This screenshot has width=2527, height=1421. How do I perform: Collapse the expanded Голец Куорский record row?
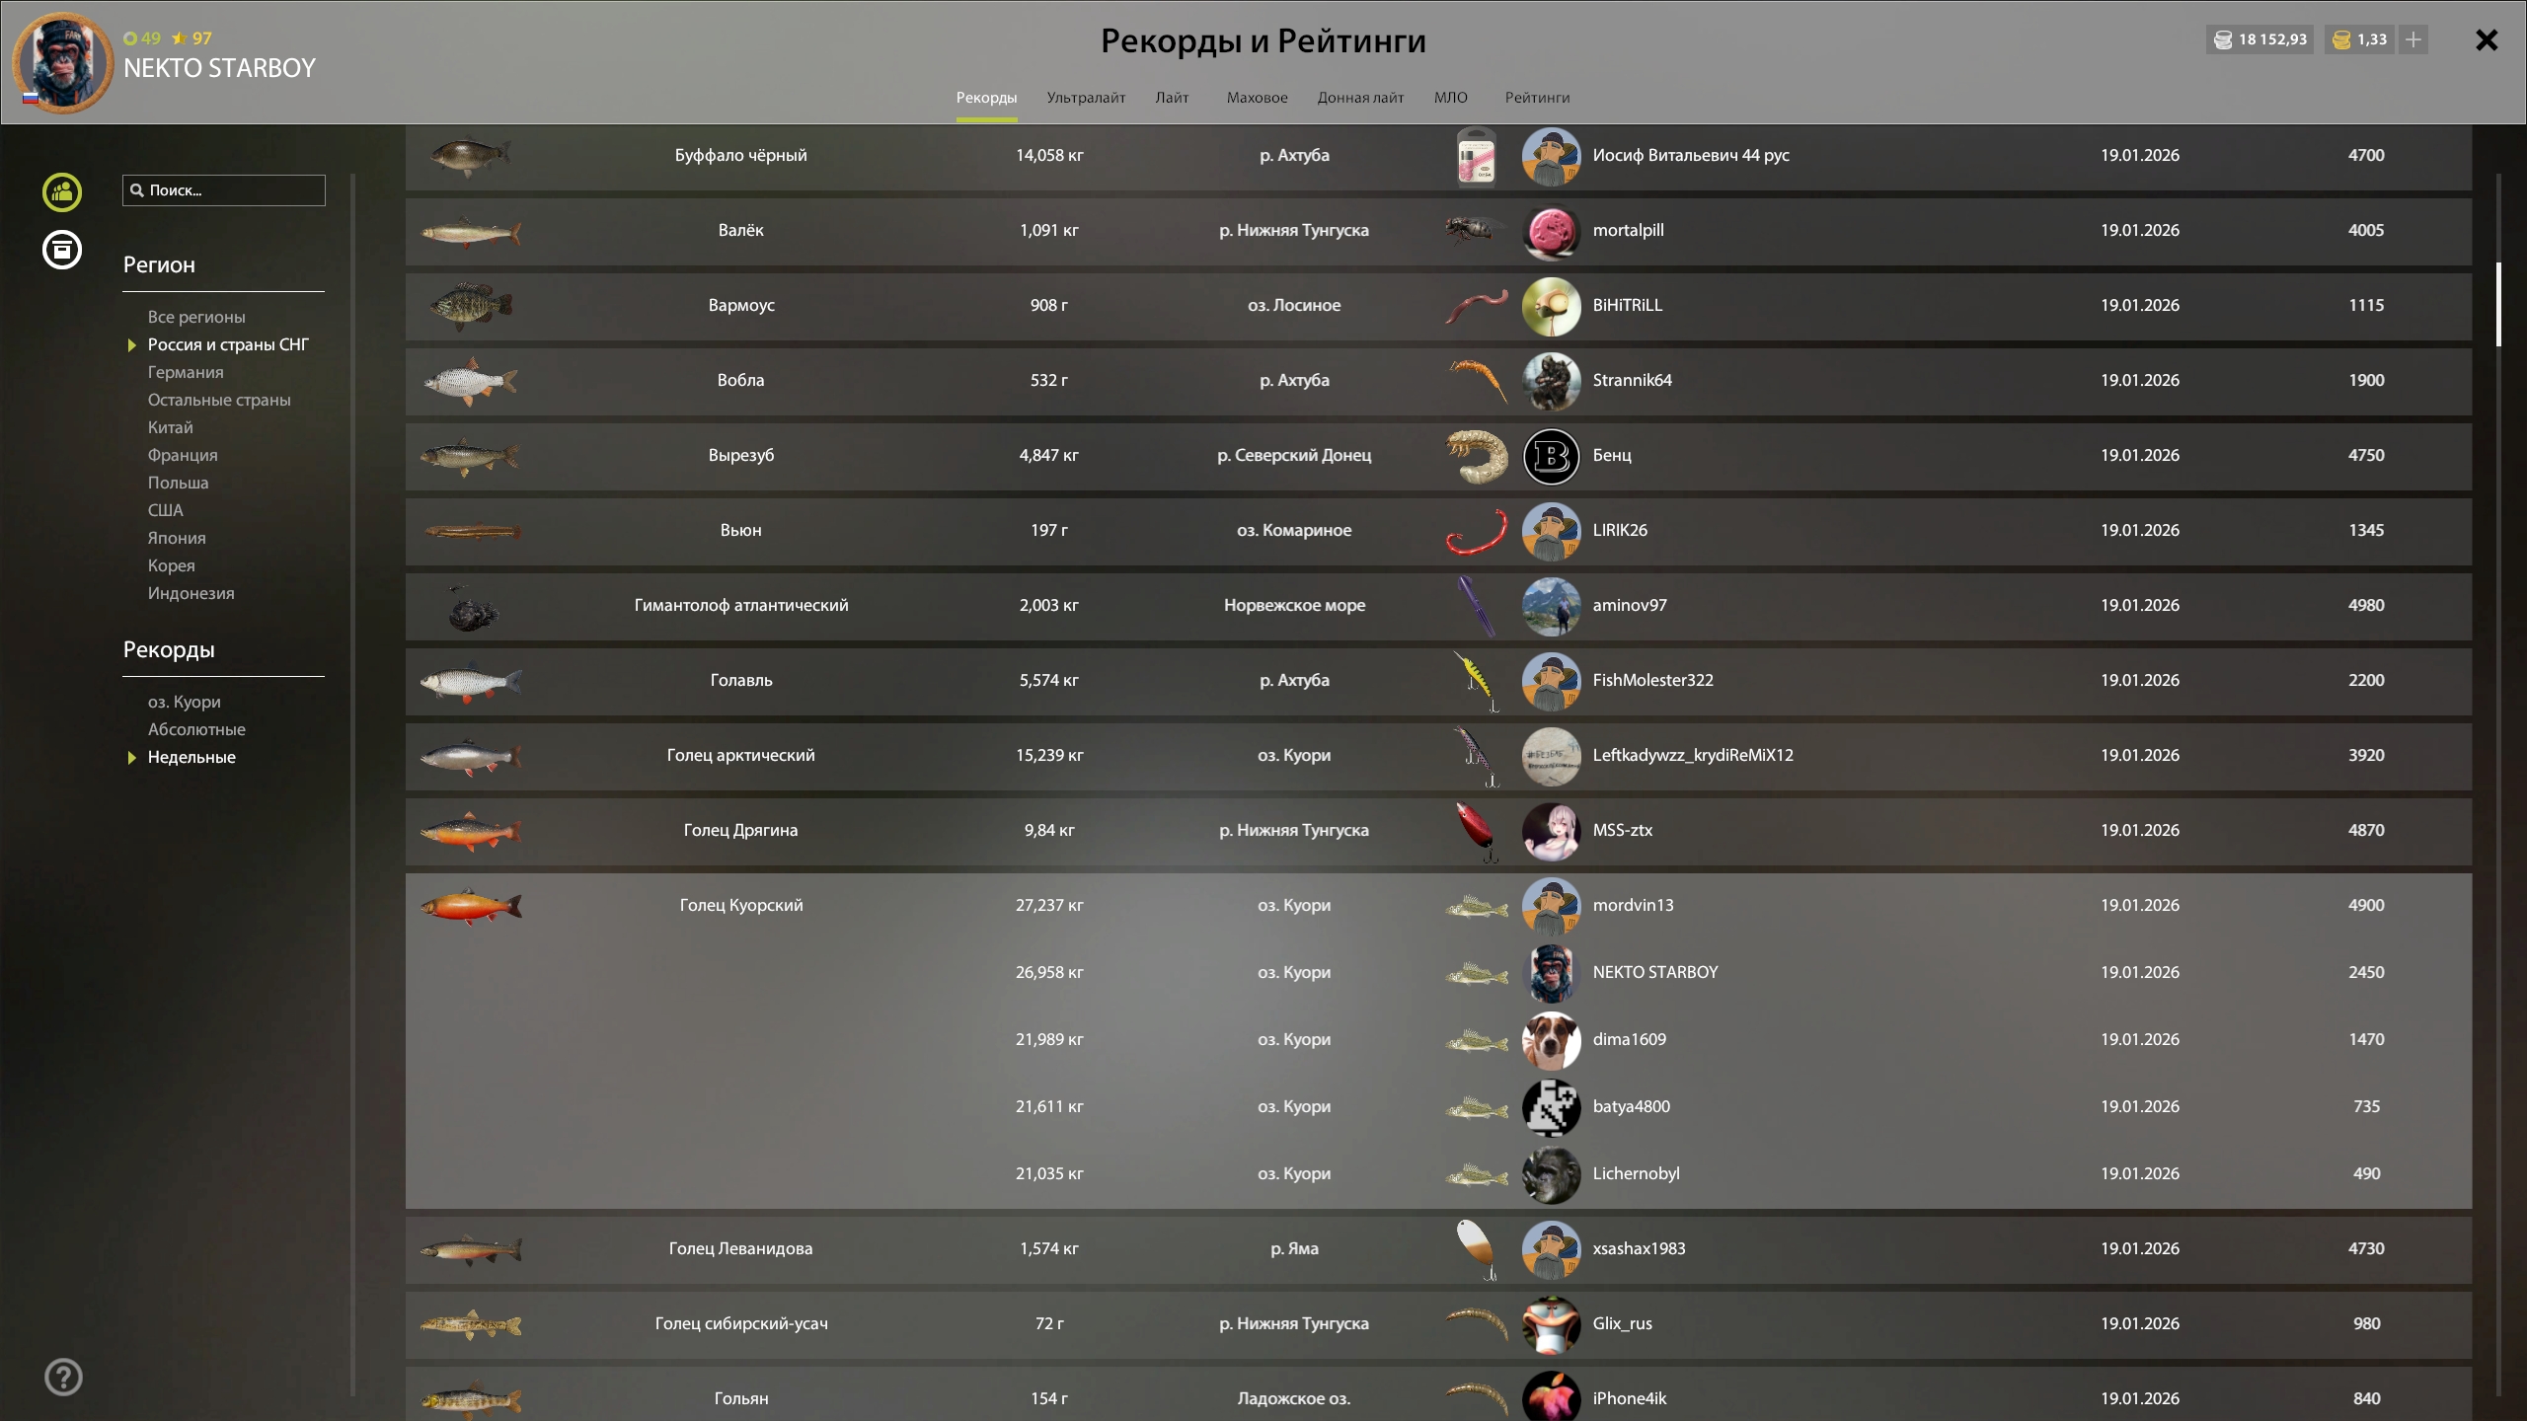click(x=740, y=905)
